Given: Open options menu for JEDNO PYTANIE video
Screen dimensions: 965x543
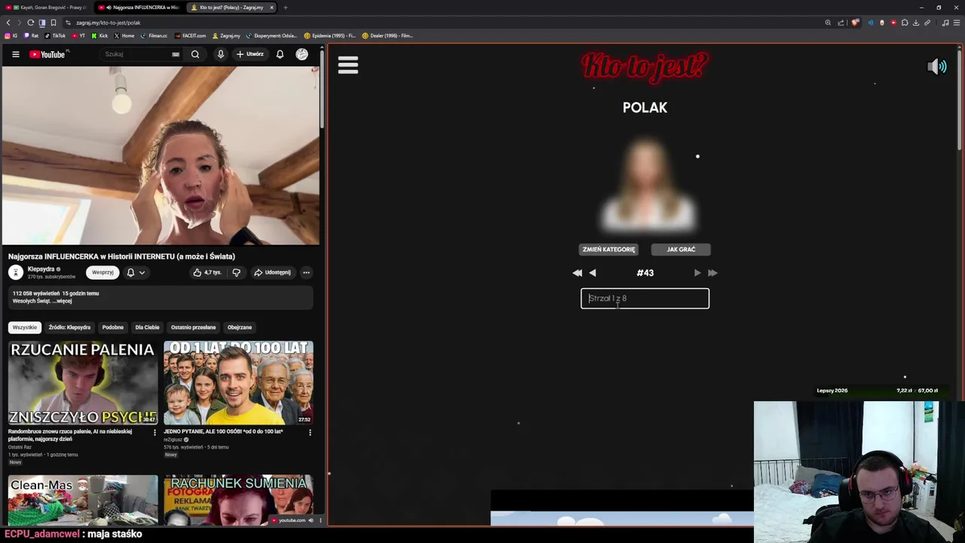Looking at the screenshot, I should pos(310,432).
